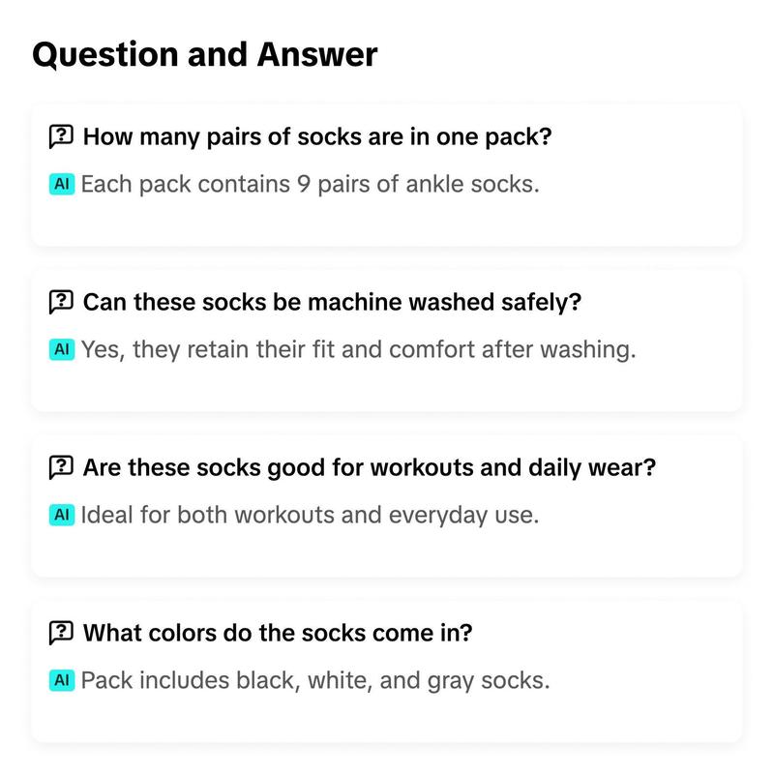Select the answer about workouts and everyday use
The height and width of the screenshot is (774, 774).
(x=310, y=516)
